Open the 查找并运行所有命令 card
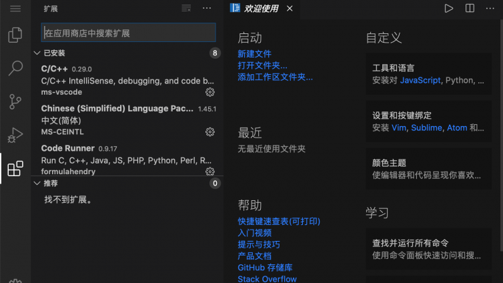 point(428,249)
